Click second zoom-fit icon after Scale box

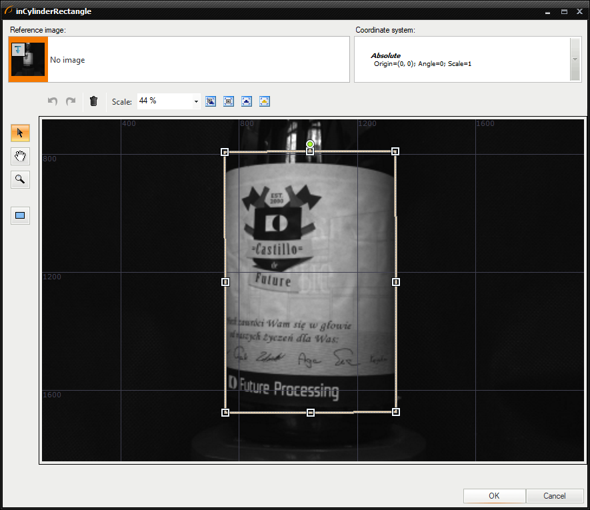click(x=229, y=101)
